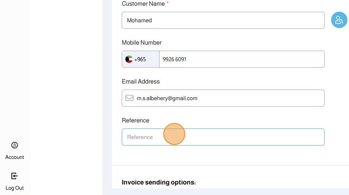The height and width of the screenshot is (195, 349).
Task: Open the Account icon in sidebar
Action: (x=15, y=145)
